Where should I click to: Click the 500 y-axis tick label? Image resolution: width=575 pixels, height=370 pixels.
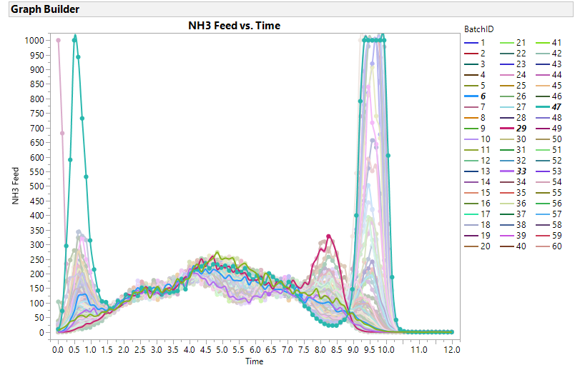[x=36, y=186]
